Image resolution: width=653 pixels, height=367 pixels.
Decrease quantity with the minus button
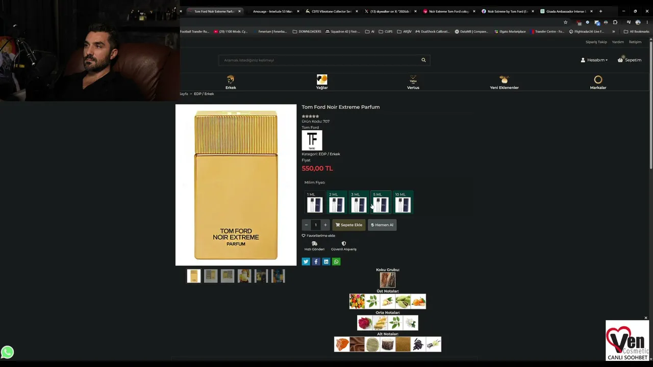click(x=306, y=225)
